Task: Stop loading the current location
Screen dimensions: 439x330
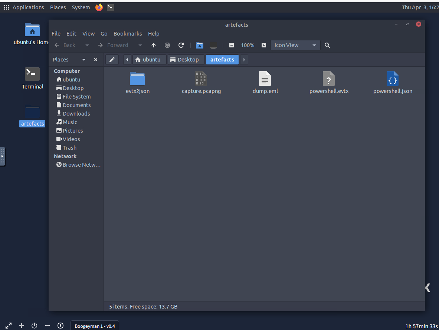Action: click(x=167, y=45)
